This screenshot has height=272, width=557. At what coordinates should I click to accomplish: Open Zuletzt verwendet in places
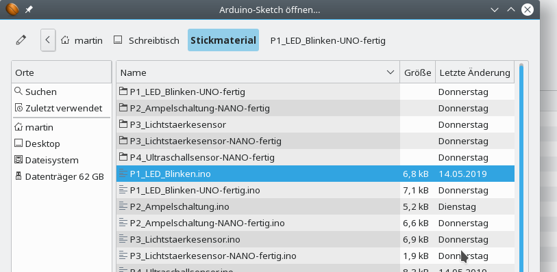point(62,108)
